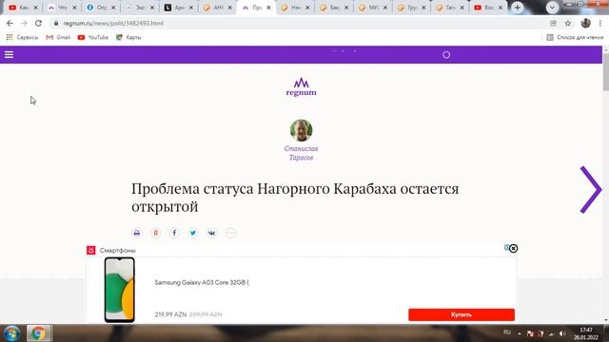This screenshot has height=342, width=609.
Task: Open author link Станислав Тарасов
Action: (x=301, y=153)
